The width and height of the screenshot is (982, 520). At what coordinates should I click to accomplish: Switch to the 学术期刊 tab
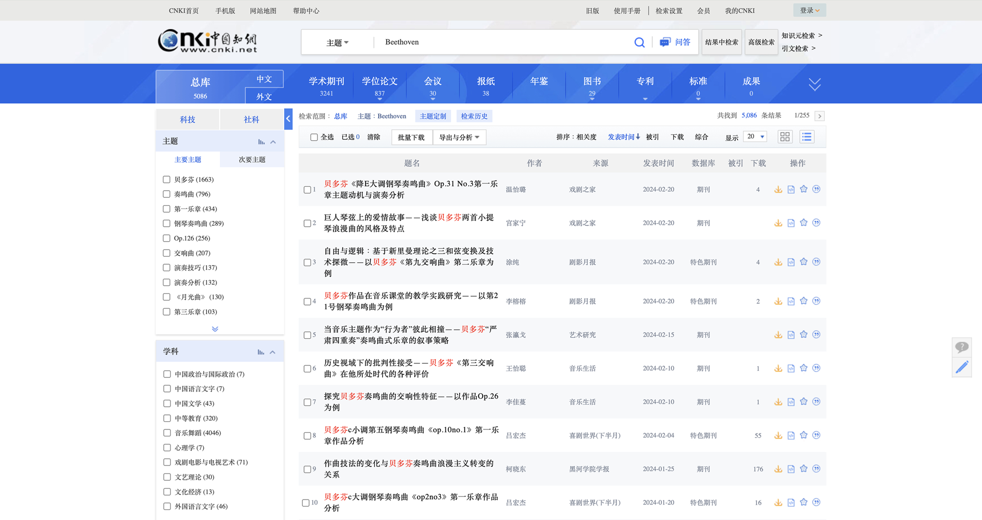[326, 86]
